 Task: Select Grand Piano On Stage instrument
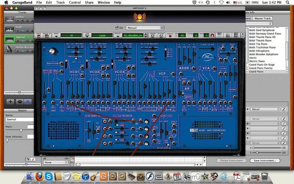point(262,65)
